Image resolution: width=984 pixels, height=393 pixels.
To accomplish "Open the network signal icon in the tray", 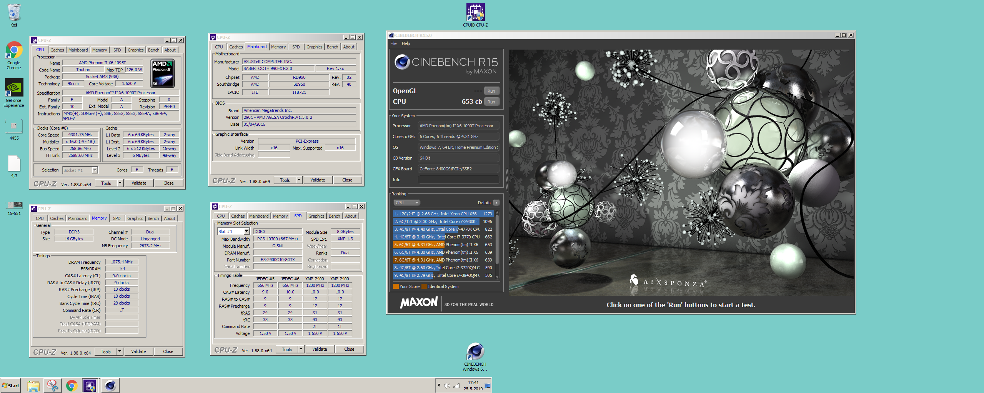I will pyautogui.click(x=456, y=386).
